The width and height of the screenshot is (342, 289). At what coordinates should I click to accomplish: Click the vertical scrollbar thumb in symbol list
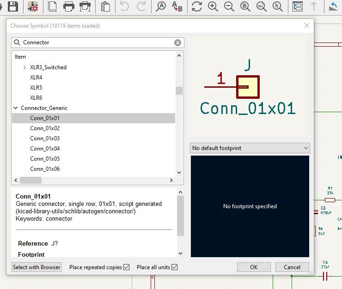(179, 90)
